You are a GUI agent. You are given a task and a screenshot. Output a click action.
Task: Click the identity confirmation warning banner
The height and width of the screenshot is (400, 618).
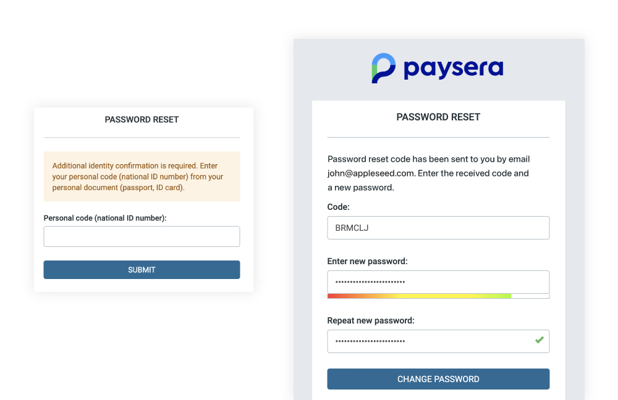[x=142, y=177]
